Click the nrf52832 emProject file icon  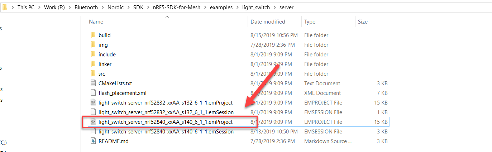pos(93,102)
